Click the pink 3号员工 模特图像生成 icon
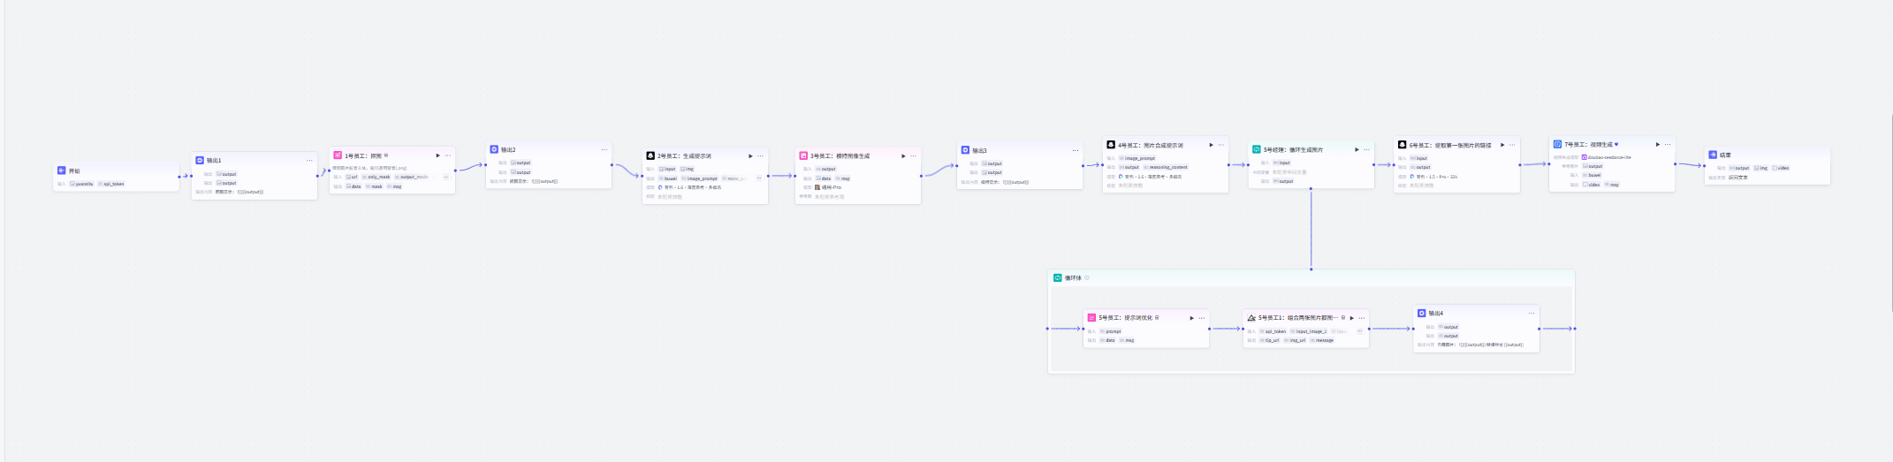This screenshot has height=462, width=1893. pyautogui.click(x=803, y=155)
